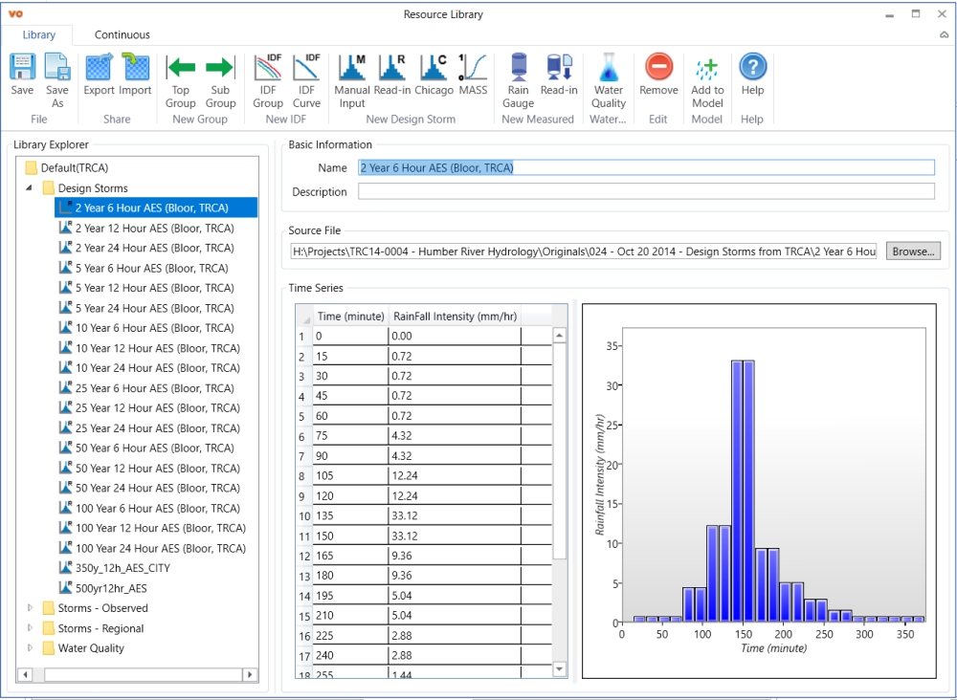Collapse the Design Storms folder

pyautogui.click(x=30, y=188)
